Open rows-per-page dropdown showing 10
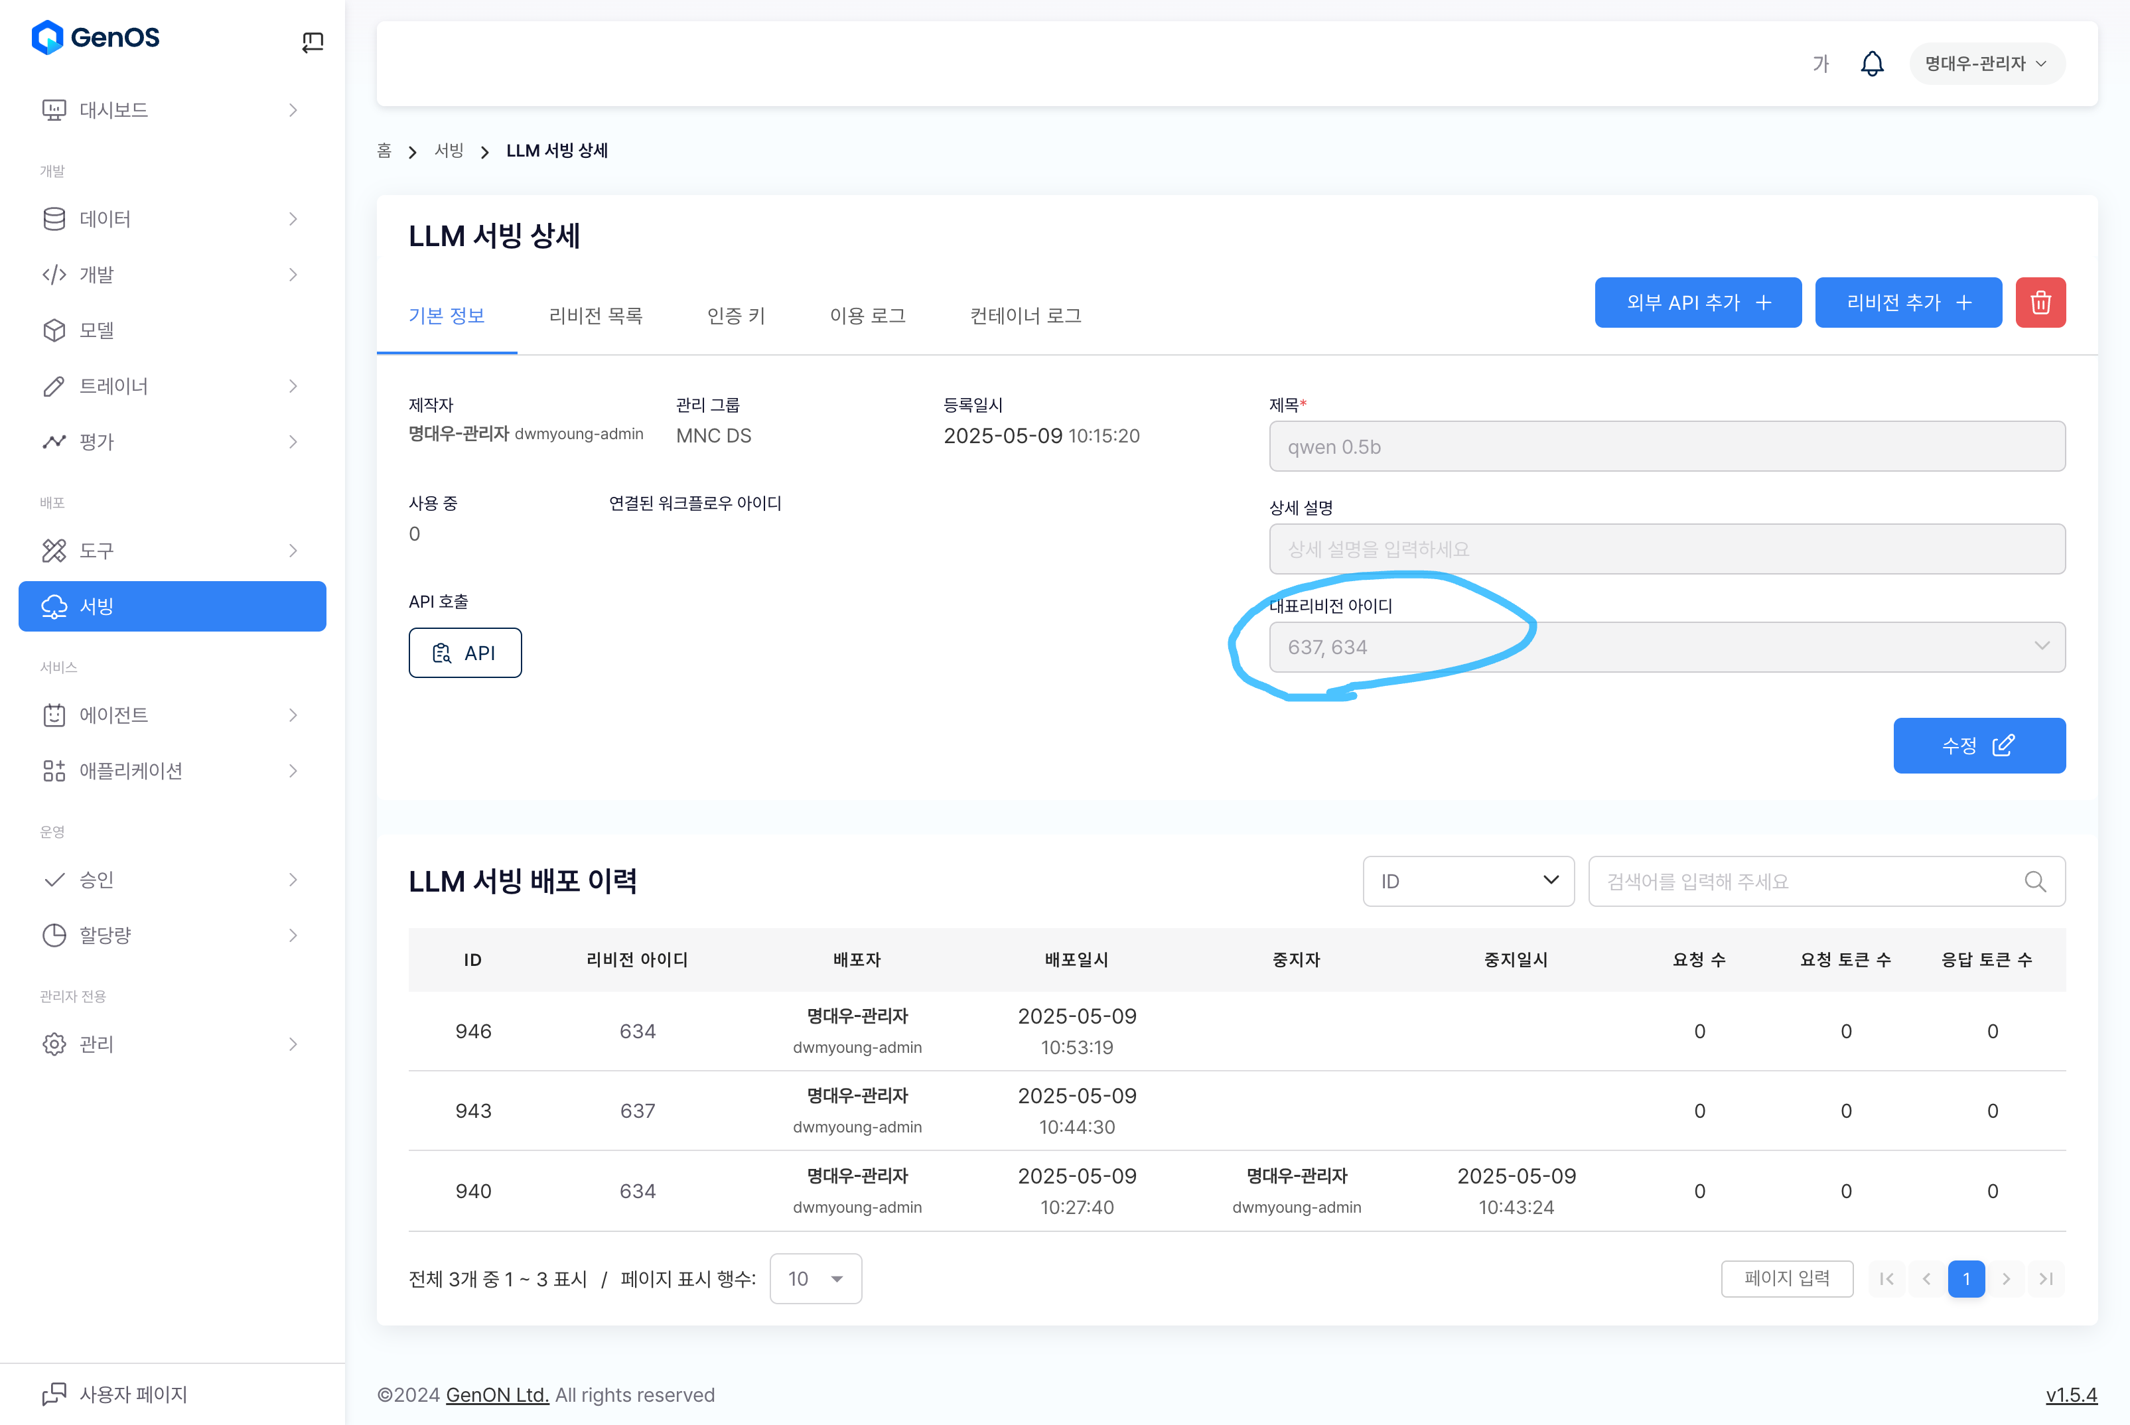The height and width of the screenshot is (1425, 2130). 815,1278
